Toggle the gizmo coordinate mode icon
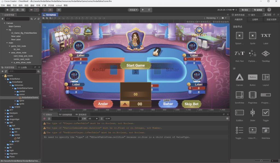The height and width of the screenshot is (163, 280). pyautogui.click(x=45, y=10)
